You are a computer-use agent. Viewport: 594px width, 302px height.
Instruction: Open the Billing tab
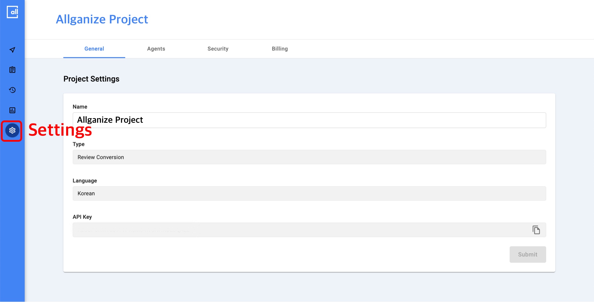click(279, 49)
